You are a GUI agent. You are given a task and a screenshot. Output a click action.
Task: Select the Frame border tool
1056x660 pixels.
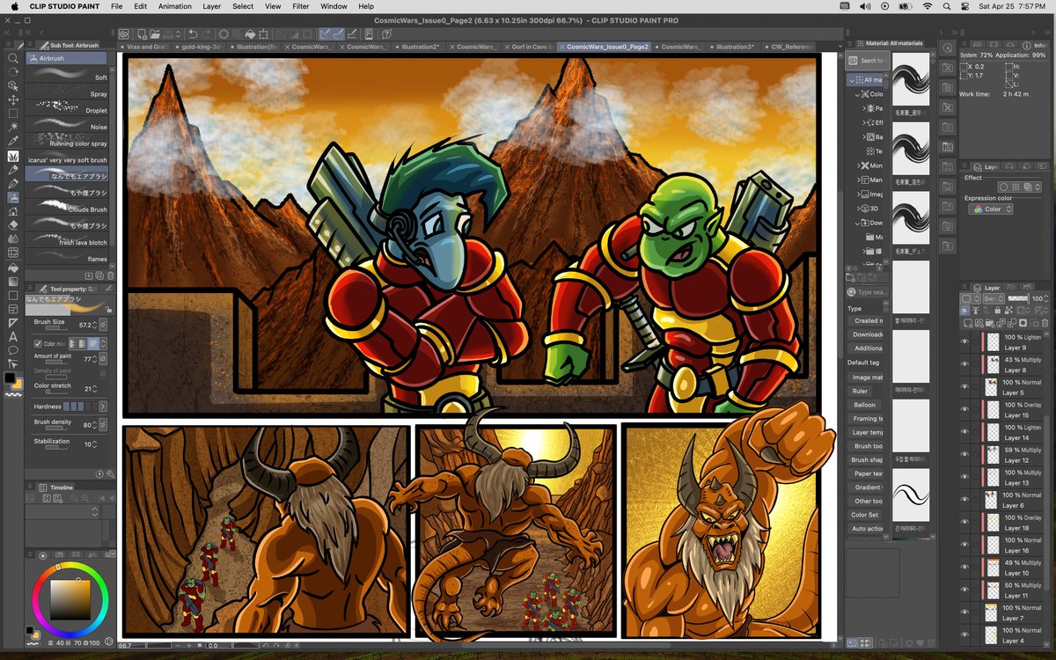(x=12, y=308)
